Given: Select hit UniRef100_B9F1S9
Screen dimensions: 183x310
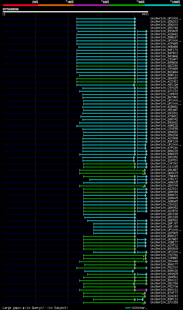Looking at the screenshot, I should (164, 142).
